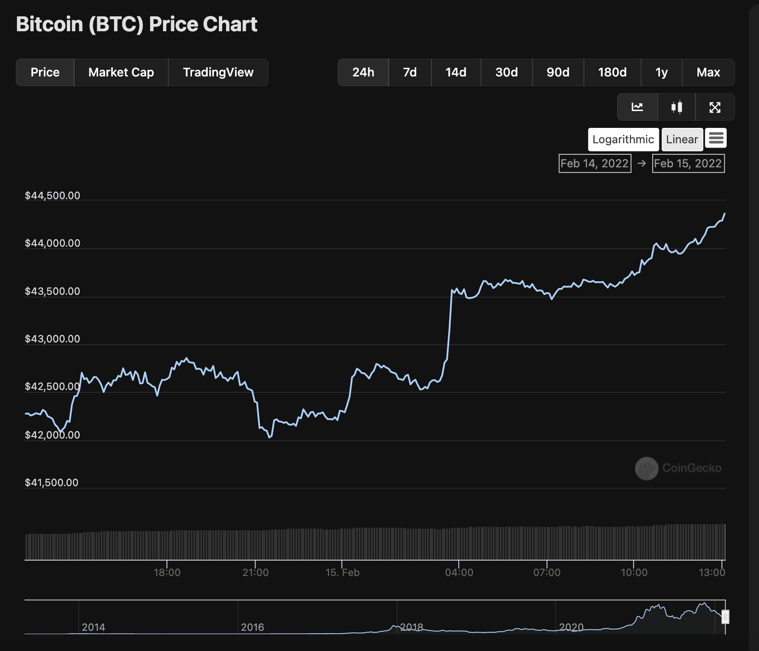
Task: Select the Market Cap tab
Action: pyautogui.click(x=121, y=72)
